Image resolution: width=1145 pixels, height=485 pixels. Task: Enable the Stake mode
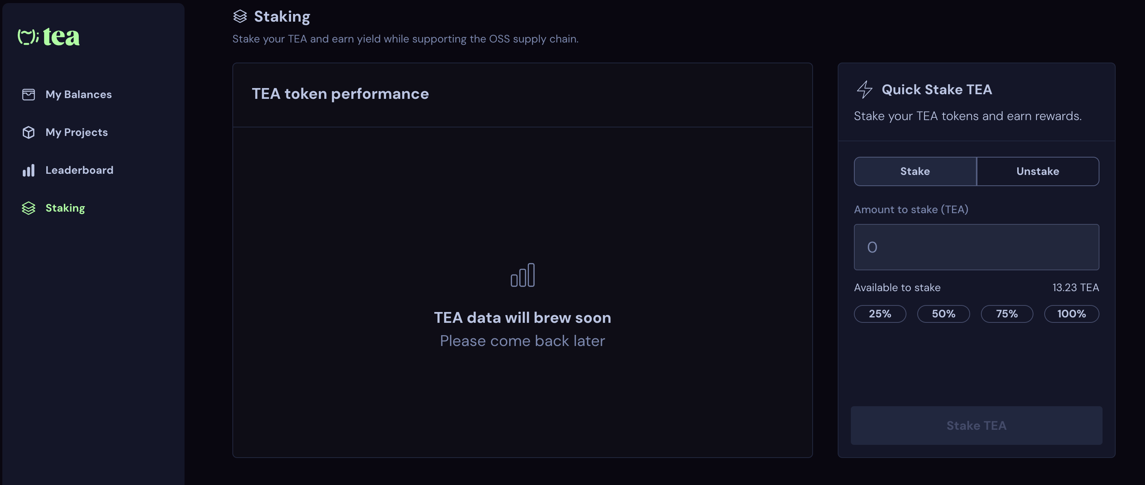[914, 171]
